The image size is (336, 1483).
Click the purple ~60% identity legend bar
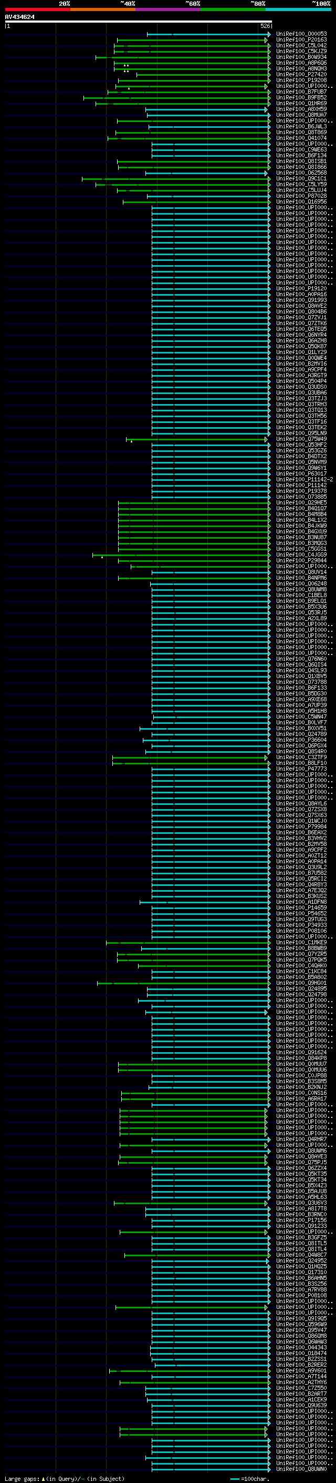coord(167,9)
